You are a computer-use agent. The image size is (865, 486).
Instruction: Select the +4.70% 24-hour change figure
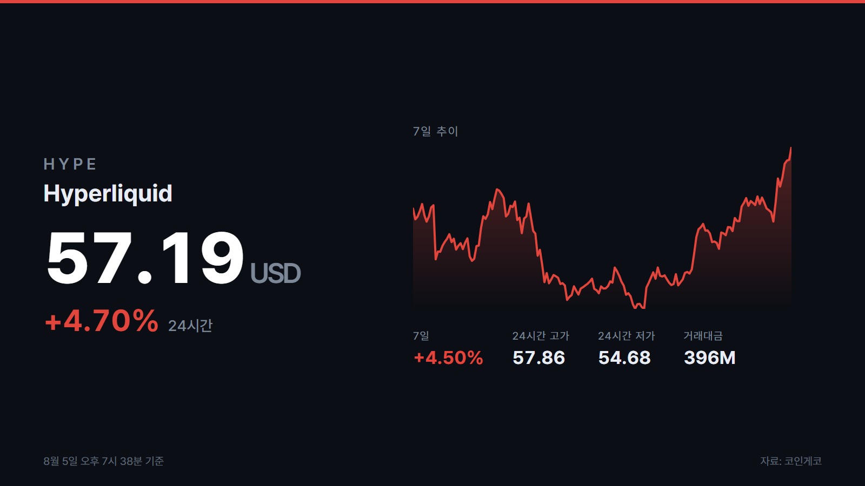pos(101,321)
